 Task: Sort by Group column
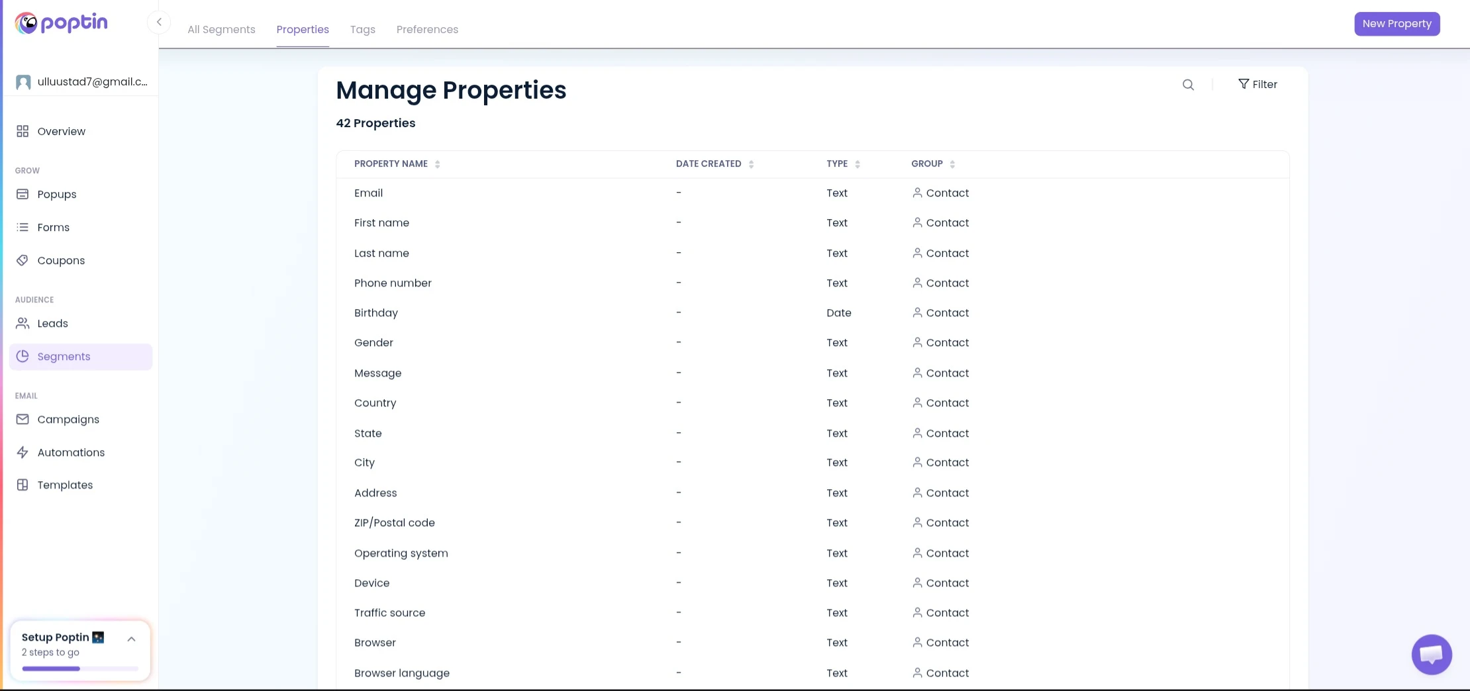click(933, 163)
